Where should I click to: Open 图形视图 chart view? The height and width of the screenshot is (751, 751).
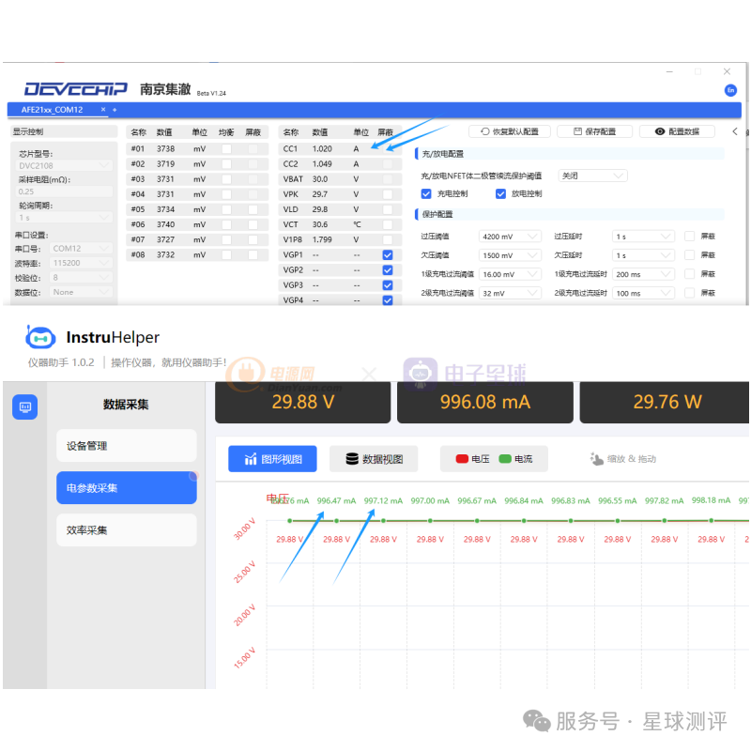tap(272, 459)
